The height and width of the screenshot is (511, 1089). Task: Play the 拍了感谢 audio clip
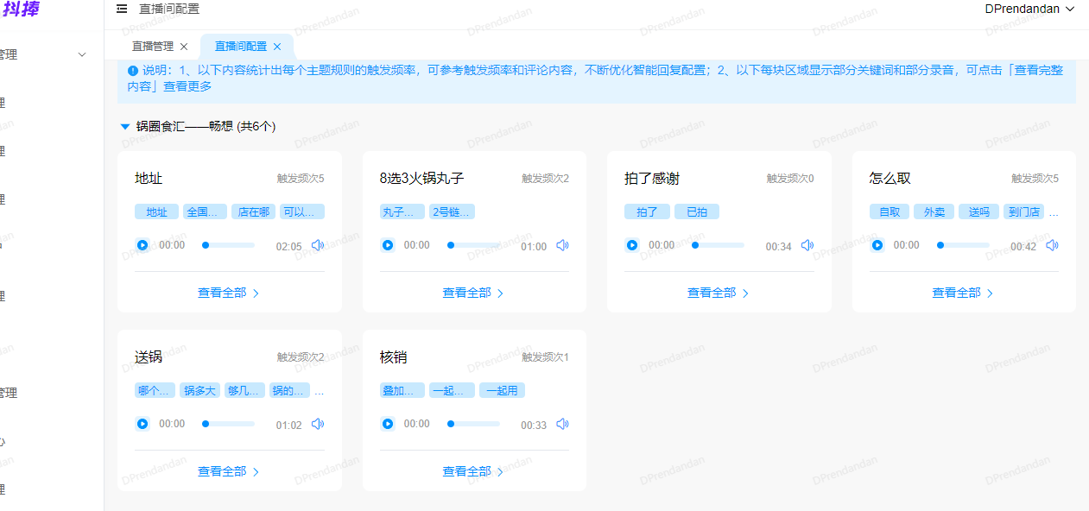click(632, 244)
